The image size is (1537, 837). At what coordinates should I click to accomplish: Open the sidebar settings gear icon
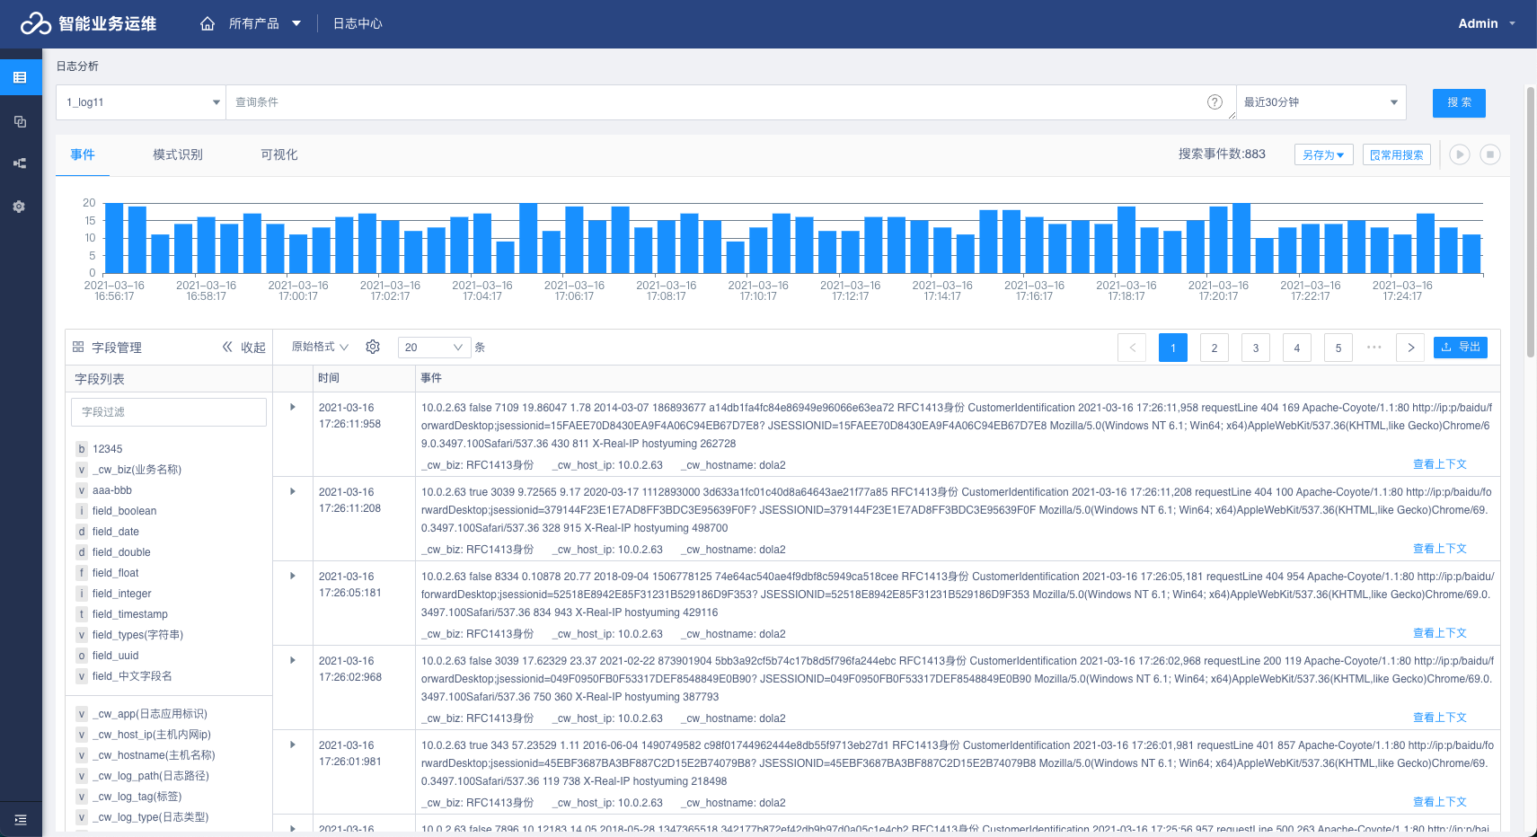pyautogui.click(x=20, y=207)
